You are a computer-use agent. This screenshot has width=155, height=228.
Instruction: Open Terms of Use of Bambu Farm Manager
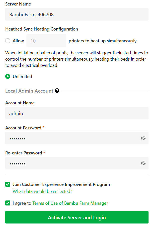click(x=70, y=203)
